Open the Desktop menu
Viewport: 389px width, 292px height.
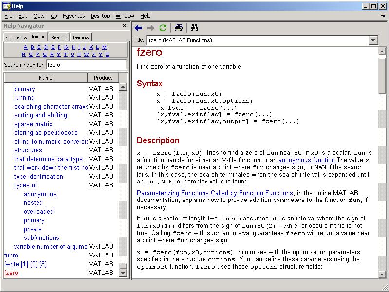click(x=100, y=16)
